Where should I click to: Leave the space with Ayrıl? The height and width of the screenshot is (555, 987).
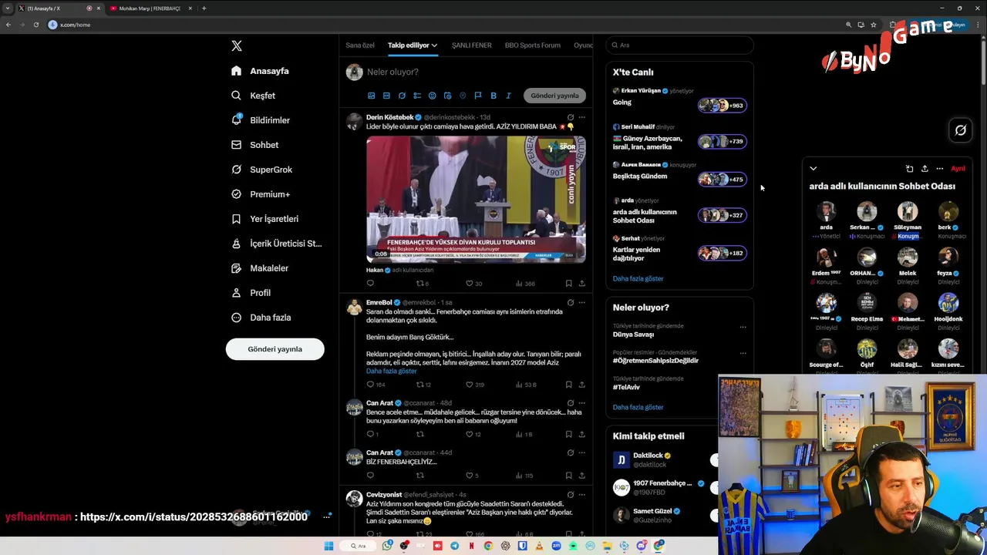coord(958,169)
